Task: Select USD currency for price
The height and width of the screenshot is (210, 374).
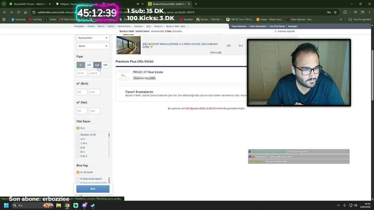Action: [89, 65]
